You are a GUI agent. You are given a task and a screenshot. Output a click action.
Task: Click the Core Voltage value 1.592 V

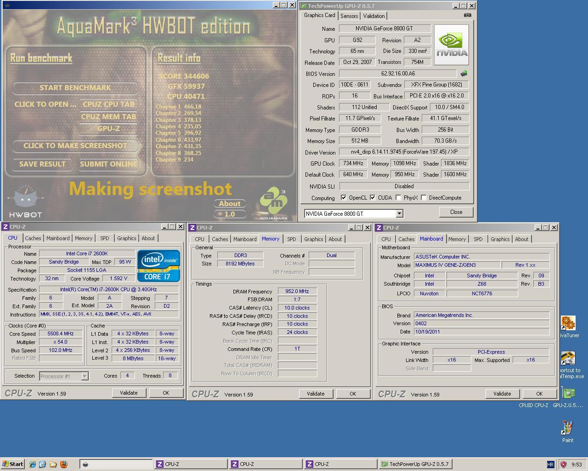pyautogui.click(x=119, y=279)
